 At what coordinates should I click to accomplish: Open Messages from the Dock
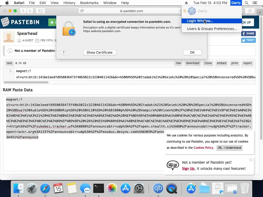point(85,188)
